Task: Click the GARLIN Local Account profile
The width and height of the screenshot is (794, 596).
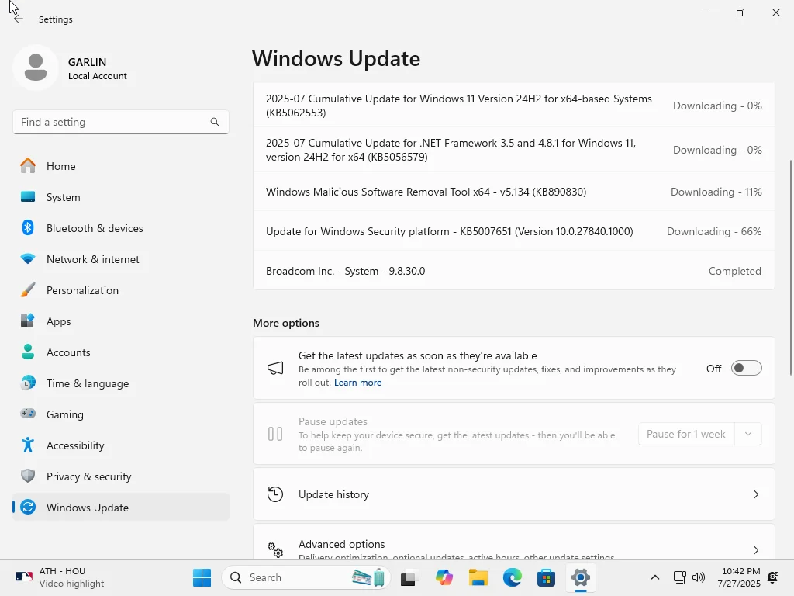Action: point(71,68)
